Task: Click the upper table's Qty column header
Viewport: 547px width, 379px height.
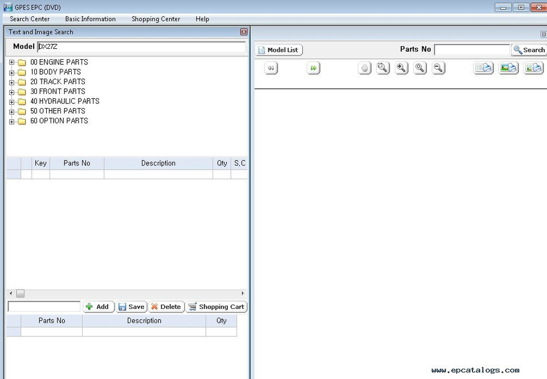Action: point(222,163)
